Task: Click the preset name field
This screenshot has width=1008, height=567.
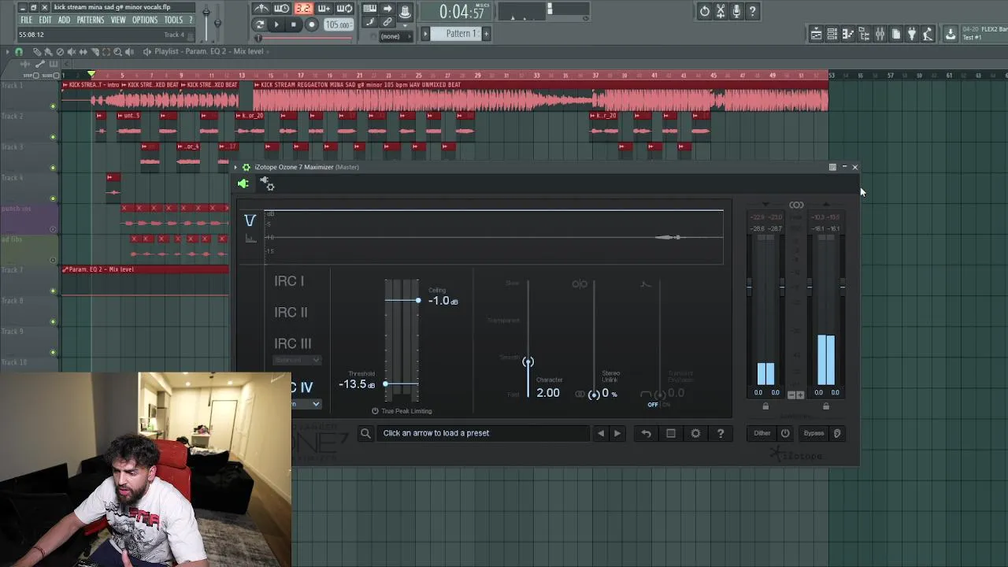Action: [482, 433]
